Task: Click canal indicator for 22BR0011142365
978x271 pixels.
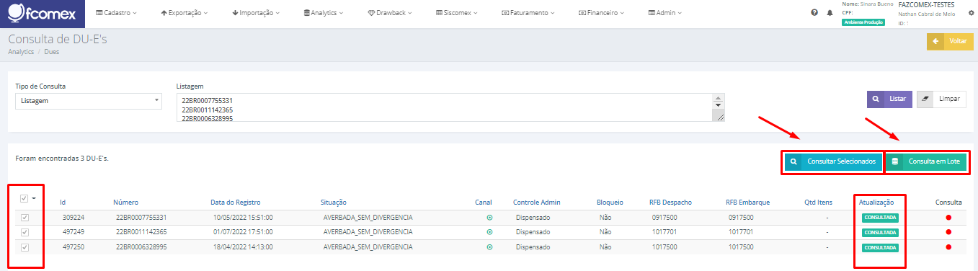Action: point(490,232)
